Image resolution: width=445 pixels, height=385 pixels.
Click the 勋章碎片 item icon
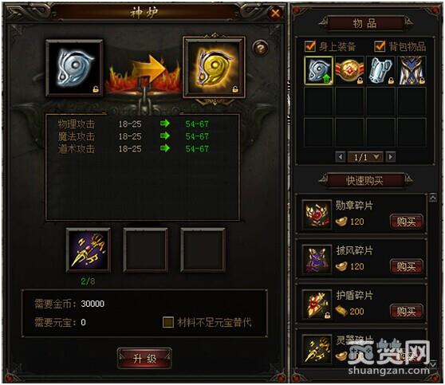coord(317,214)
